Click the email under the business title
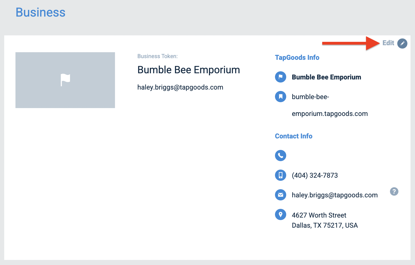 pyautogui.click(x=180, y=87)
